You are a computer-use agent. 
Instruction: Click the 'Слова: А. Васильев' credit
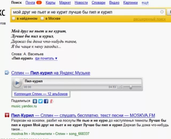click(x=28, y=54)
